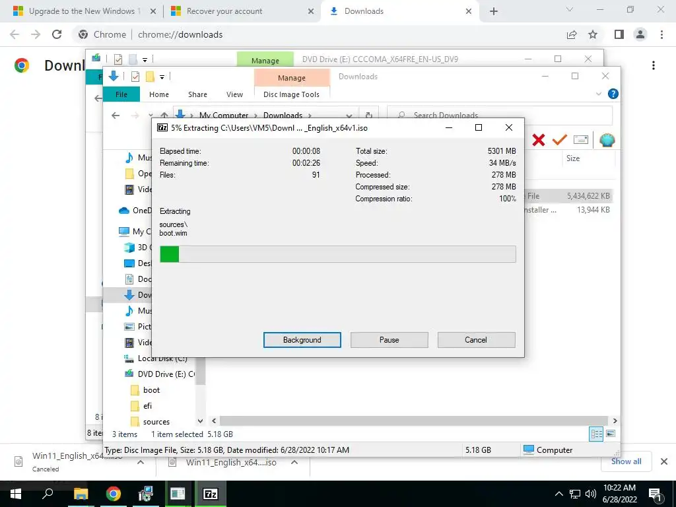Click the Search Downloads field

tap(500, 115)
